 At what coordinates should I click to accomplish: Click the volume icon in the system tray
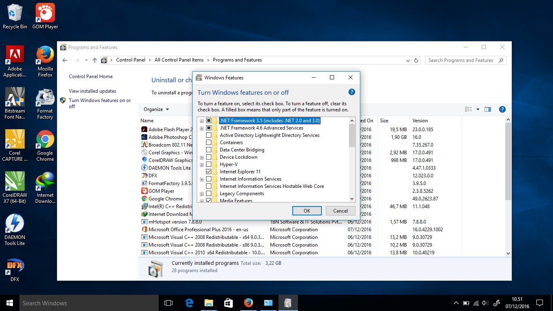pyautogui.click(x=485, y=303)
